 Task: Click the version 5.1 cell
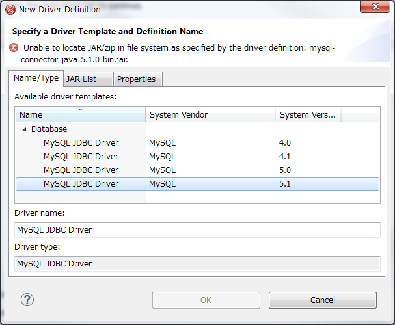click(x=285, y=184)
